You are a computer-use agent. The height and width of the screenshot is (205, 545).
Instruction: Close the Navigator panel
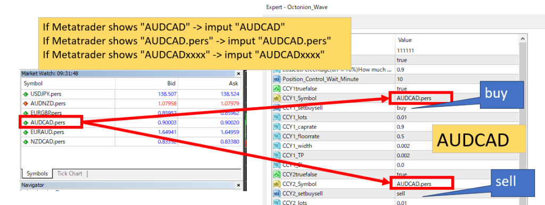[x=238, y=185]
